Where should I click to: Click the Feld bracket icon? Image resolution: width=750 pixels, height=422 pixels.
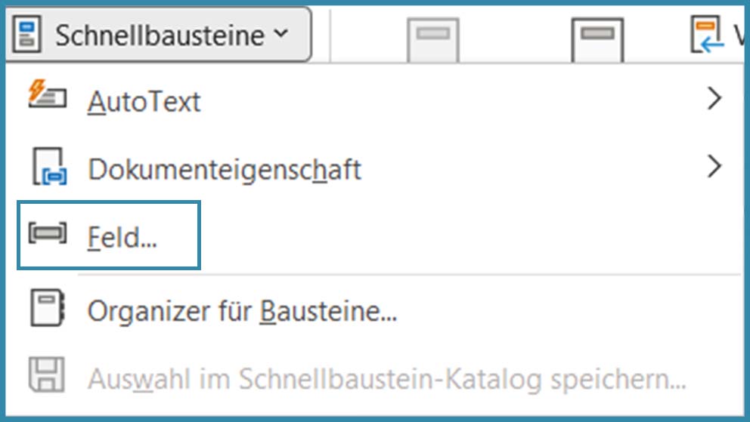coord(47,234)
